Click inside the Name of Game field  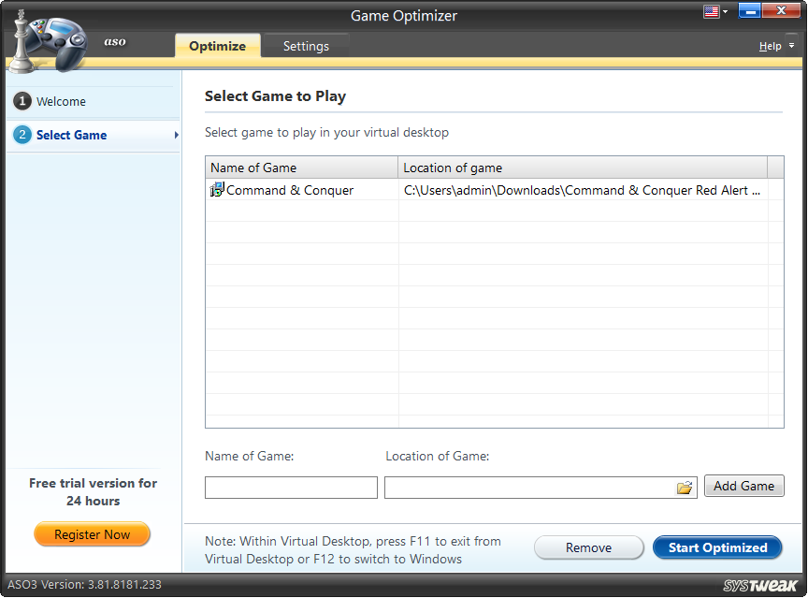[290, 487]
